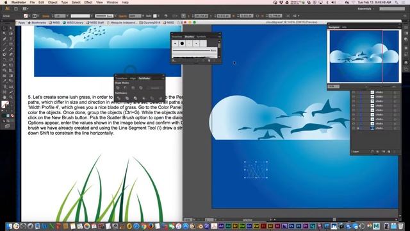Click Outline icon in Pathfinders row
This screenshot has width=410, height=231.
point(152,98)
